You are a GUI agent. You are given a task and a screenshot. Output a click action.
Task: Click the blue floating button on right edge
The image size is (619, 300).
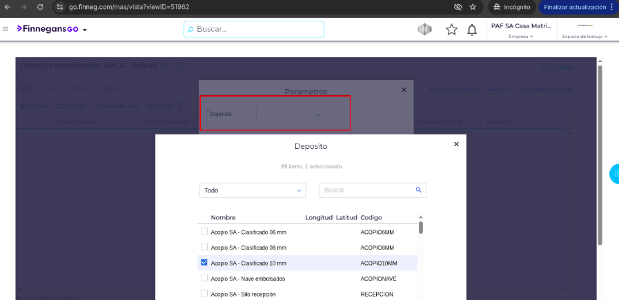pos(614,174)
